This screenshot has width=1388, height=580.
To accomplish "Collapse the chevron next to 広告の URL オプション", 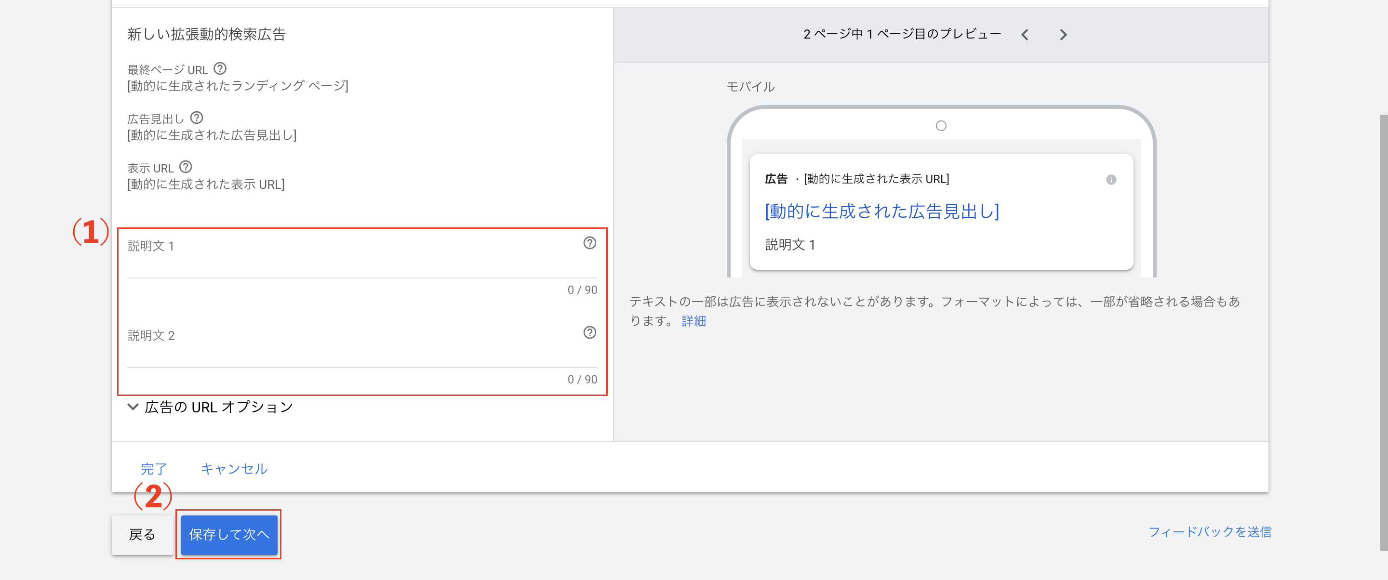I will tap(133, 407).
